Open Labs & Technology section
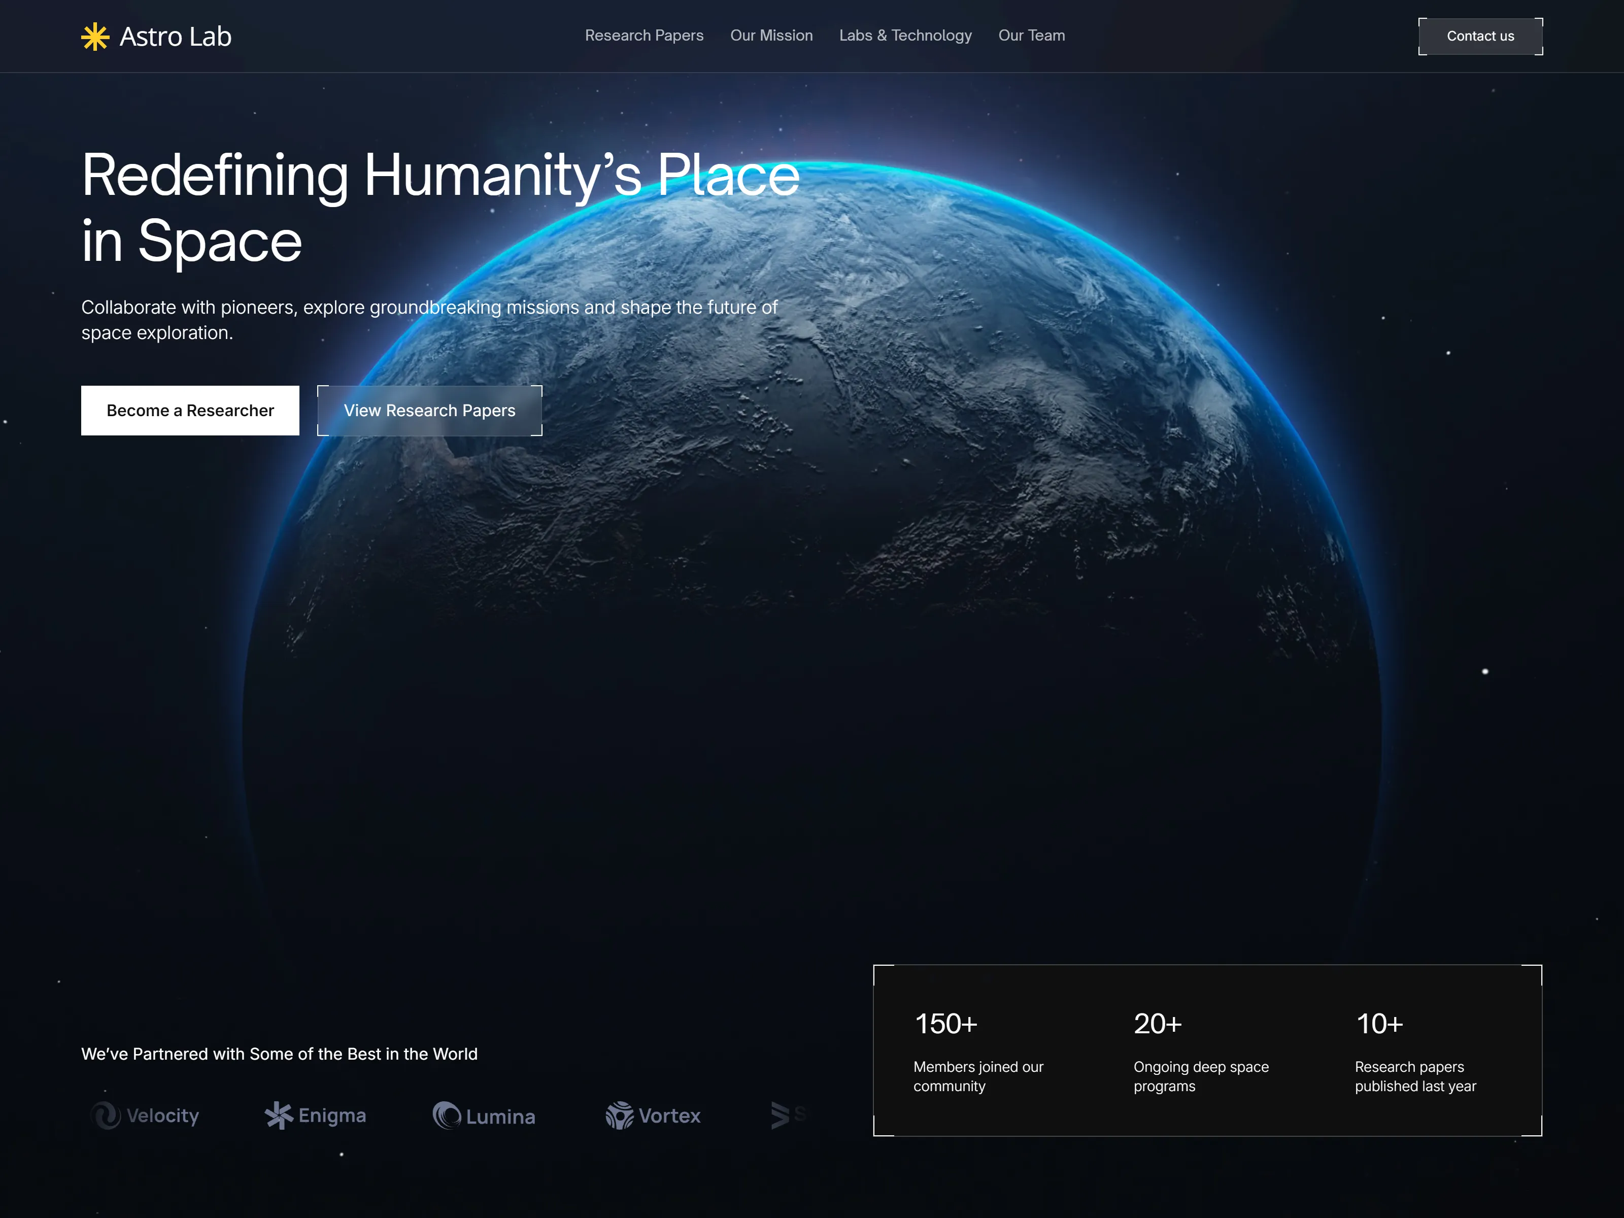The height and width of the screenshot is (1218, 1624). point(905,35)
